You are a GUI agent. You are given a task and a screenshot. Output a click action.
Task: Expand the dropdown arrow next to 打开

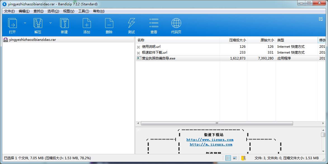(25, 23)
